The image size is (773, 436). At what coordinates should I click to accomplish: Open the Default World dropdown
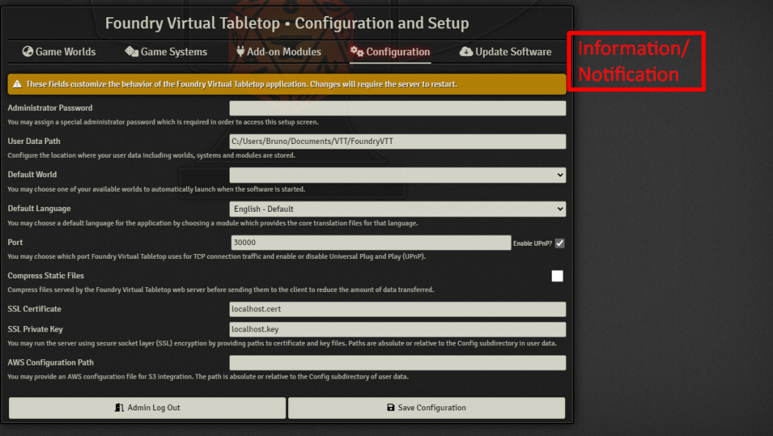tap(398, 175)
